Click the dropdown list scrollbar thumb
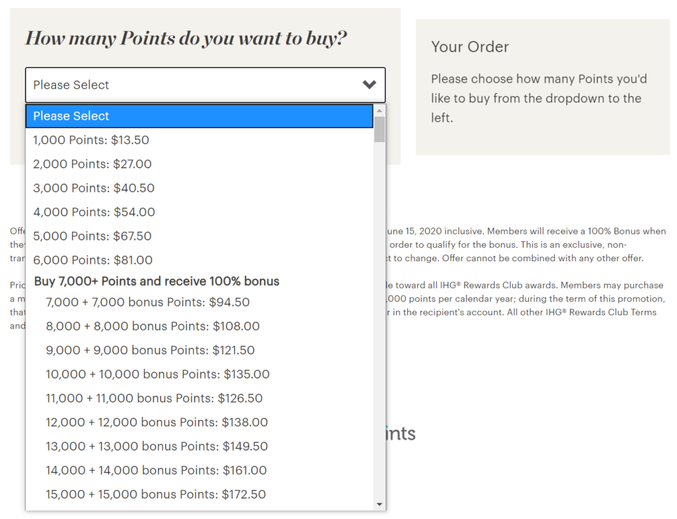Screen dimensions: 677x519 pos(379,130)
